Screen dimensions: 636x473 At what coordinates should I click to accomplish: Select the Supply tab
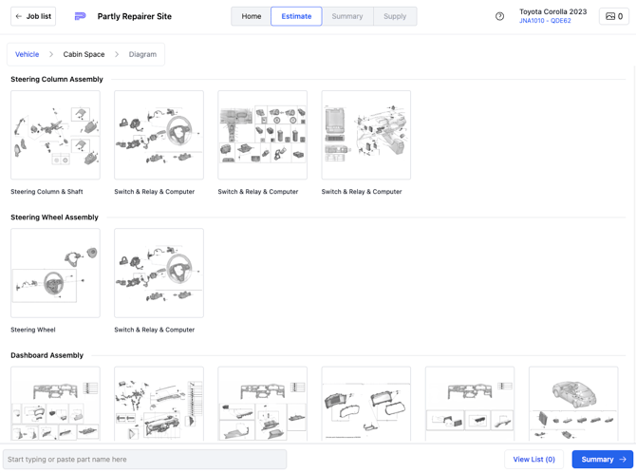pos(395,16)
